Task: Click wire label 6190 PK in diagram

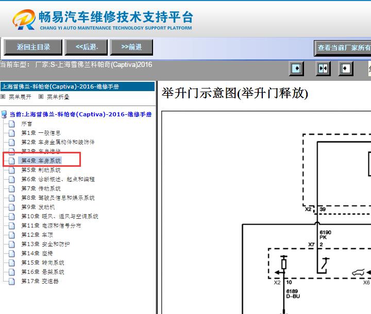Action: pyautogui.click(x=325, y=235)
